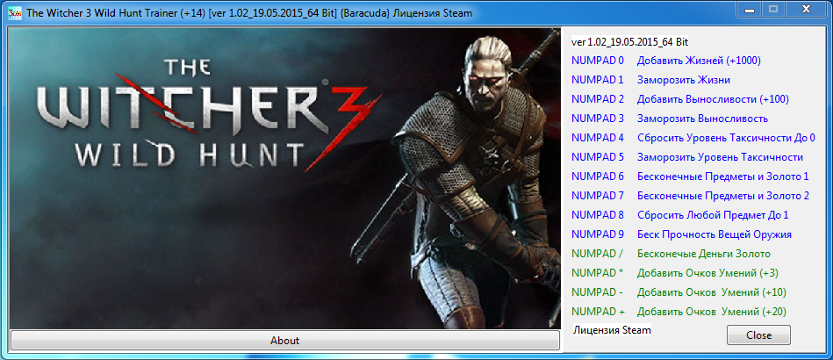Click "Беск Прочность Вещей Оружия" text
Screen dimensions: 833x360
point(715,234)
